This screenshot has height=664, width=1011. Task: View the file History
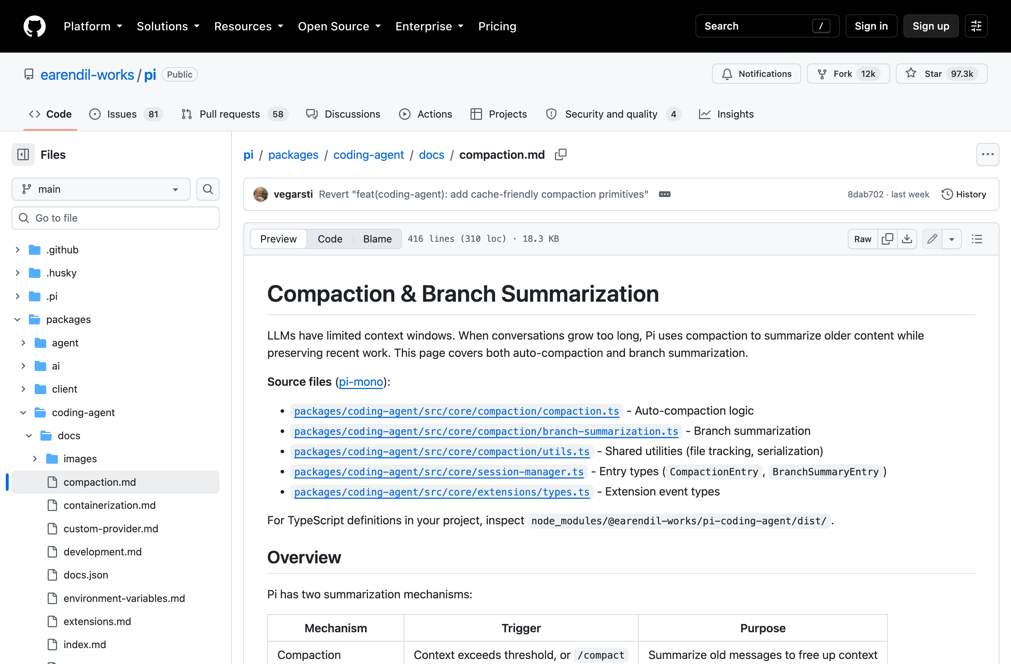tap(964, 194)
